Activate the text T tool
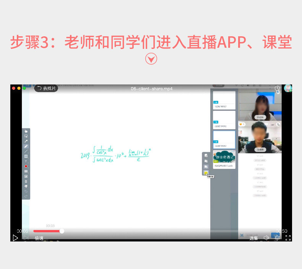302x269 pixels. (26, 161)
